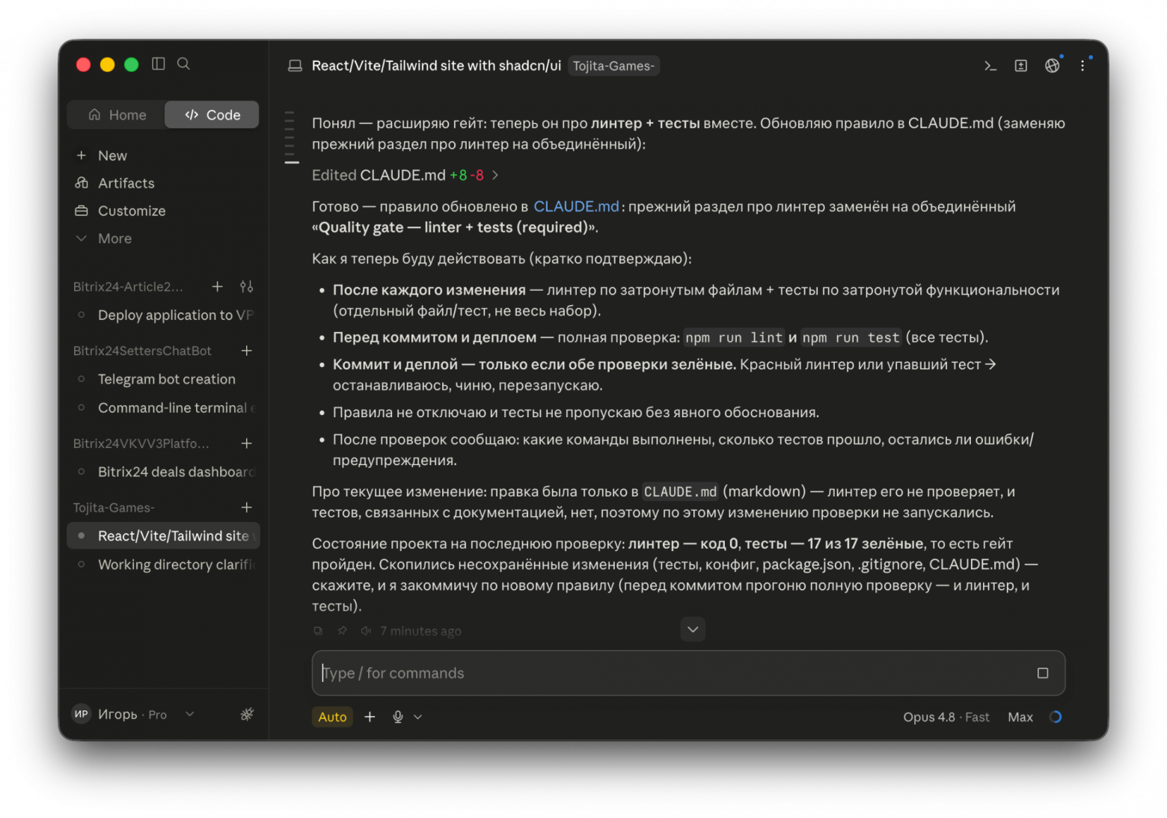Open Bitrix24-Article2 project settings icon
The height and width of the screenshot is (818, 1167).
pos(246,286)
